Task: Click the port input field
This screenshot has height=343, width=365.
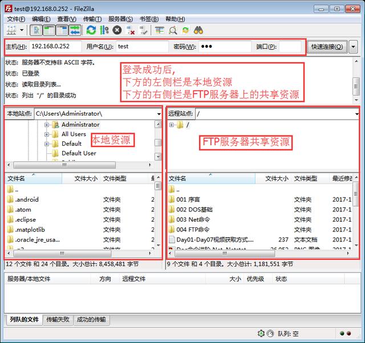Action: [290, 47]
